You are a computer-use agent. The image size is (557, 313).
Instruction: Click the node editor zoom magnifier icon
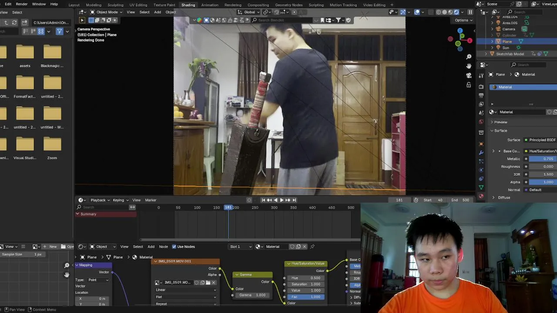click(x=67, y=265)
